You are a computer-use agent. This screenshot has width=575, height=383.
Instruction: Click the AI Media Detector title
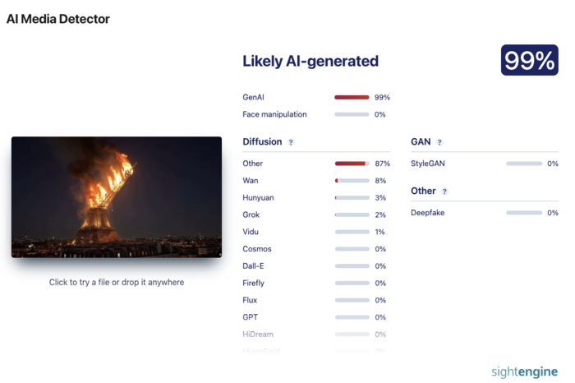[58, 19]
